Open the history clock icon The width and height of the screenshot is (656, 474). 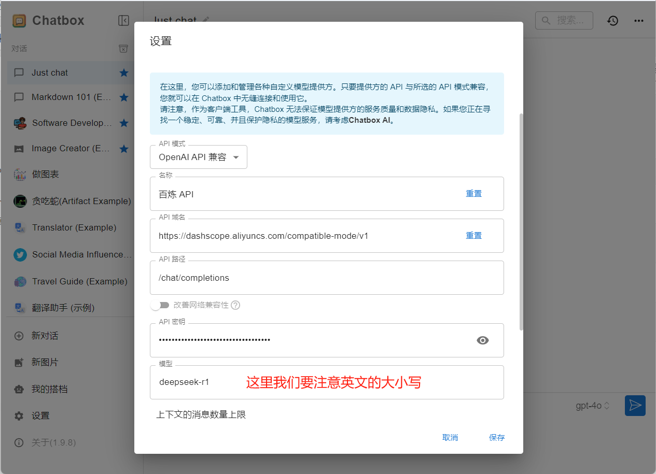pyautogui.click(x=613, y=21)
